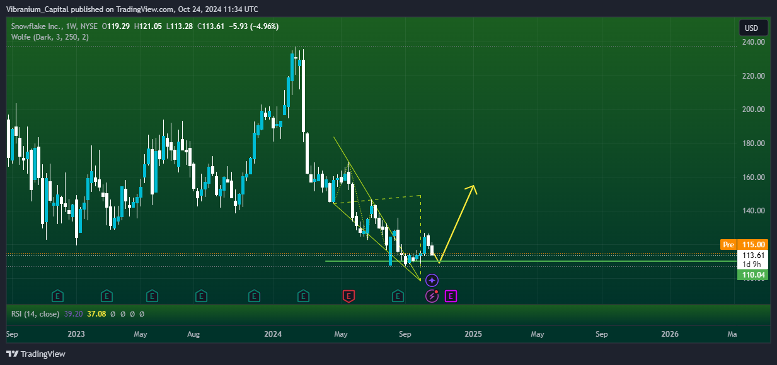Image resolution: width=777 pixels, height=365 pixels.
Task: Click the 220.00 price axis label
Action: coord(753,76)
